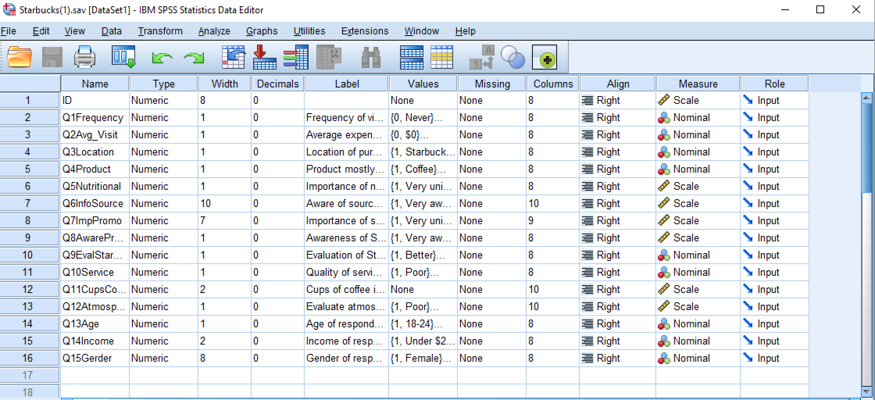Select the Q15Gerder variable name cell
The image size is (875, 400).
pyautogui.click(x=95, y=358)
